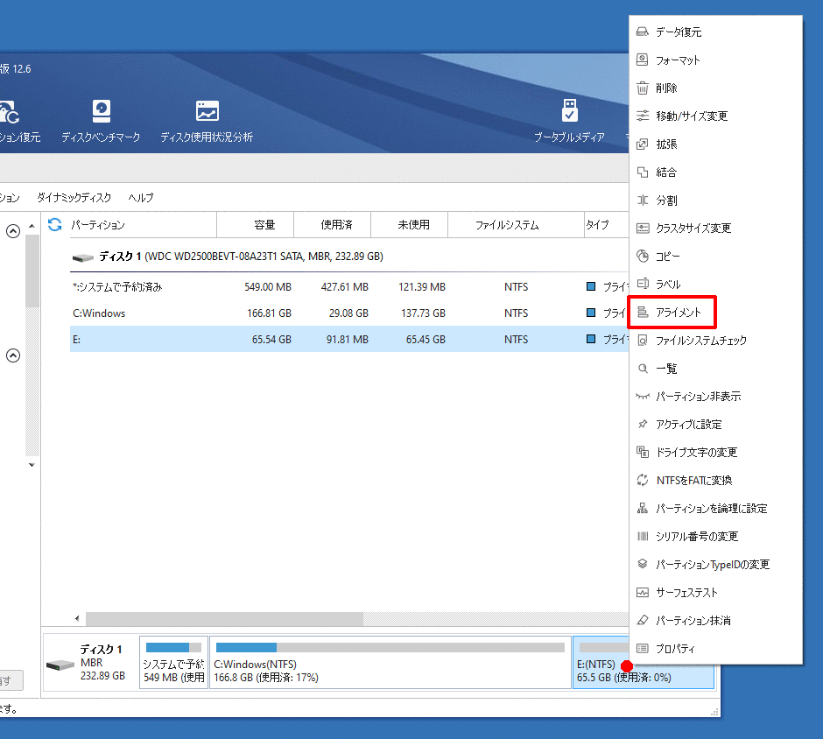The width and height of the screenshot is (823, 739).
Task: Open Disk Usage Analysis tool
Action: 207,112
